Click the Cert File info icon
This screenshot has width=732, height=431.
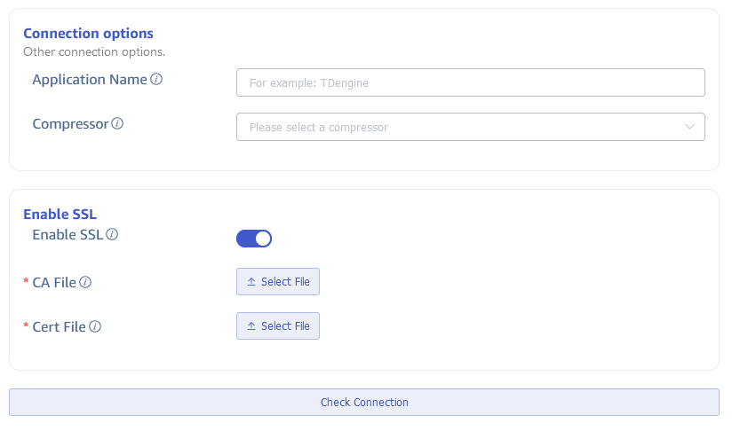[x=95, y=327]
